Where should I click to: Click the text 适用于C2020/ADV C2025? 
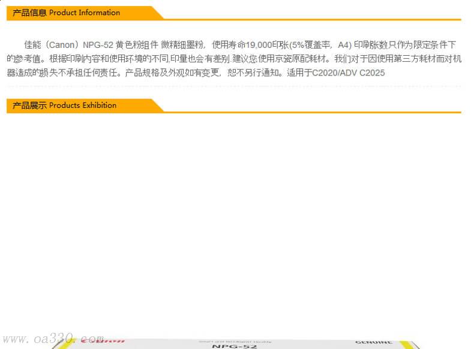pos(336,73)
